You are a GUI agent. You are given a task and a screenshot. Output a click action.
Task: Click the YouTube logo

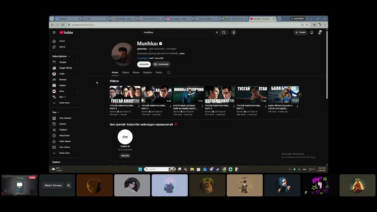[66, 32]
